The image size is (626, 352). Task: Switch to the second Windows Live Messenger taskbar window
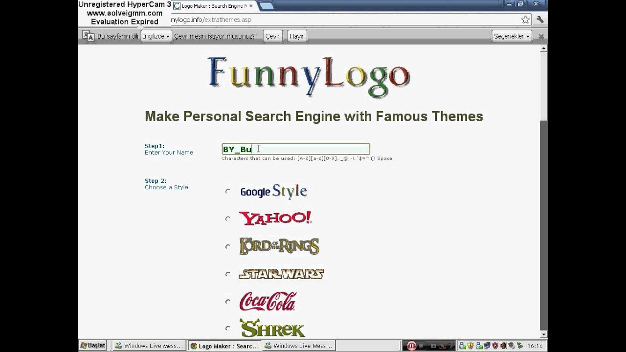click(x=299, y=346)
